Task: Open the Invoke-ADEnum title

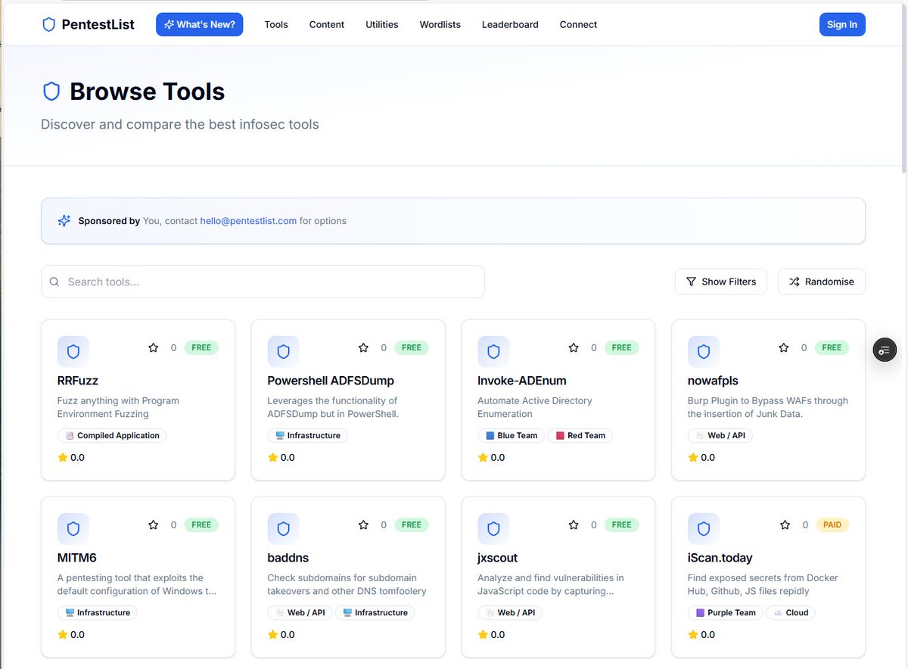Action: coord(522,381)
